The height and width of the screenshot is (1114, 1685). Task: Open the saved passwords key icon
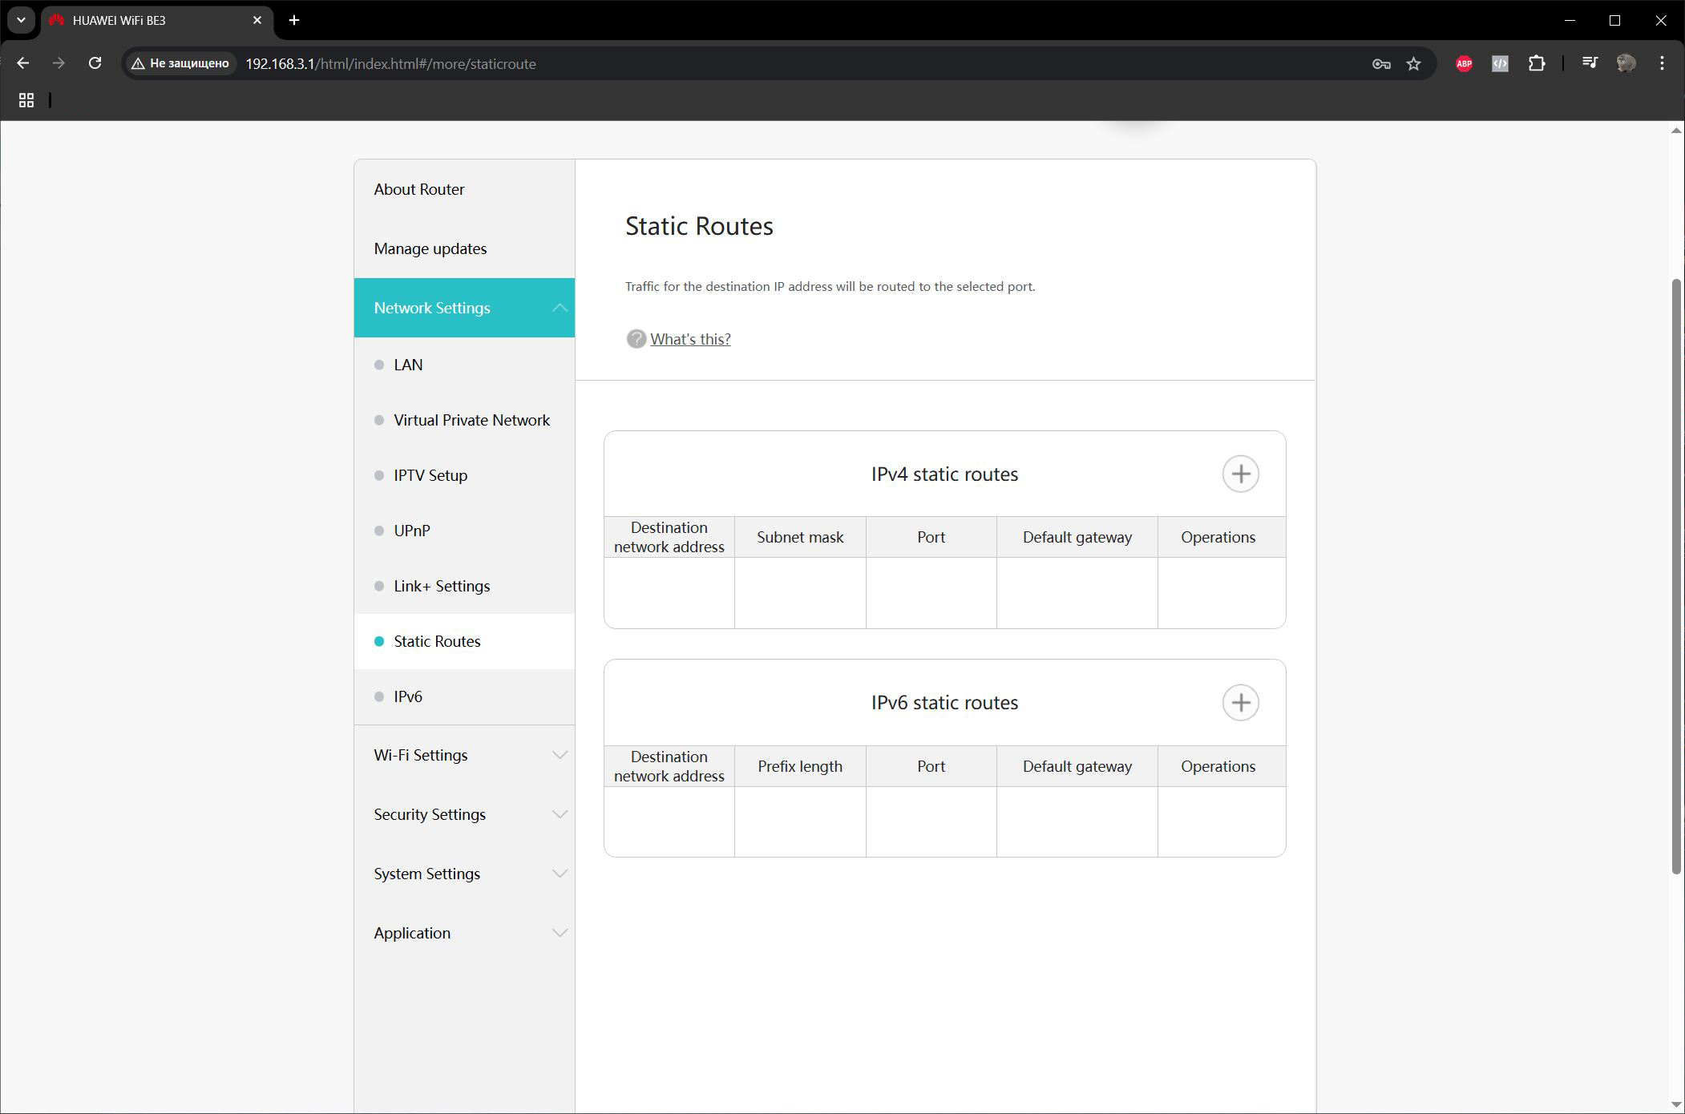1380,63
